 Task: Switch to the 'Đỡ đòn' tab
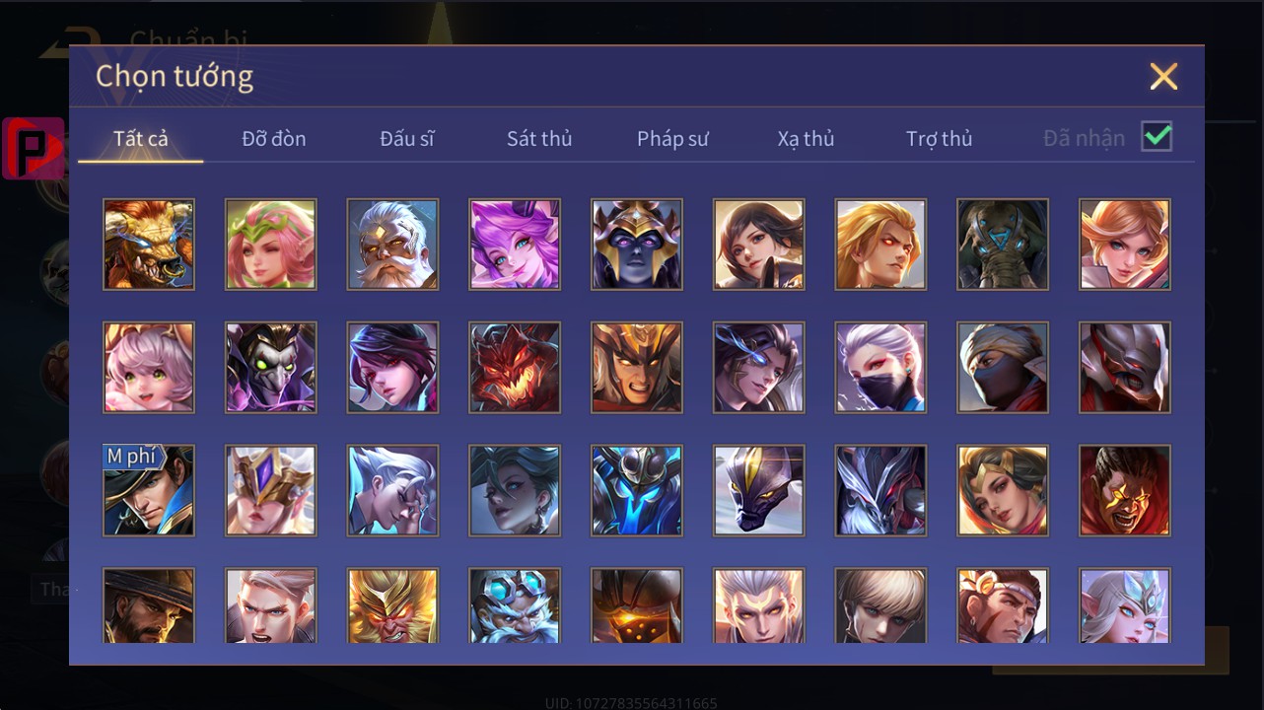[x=274, y=138]
